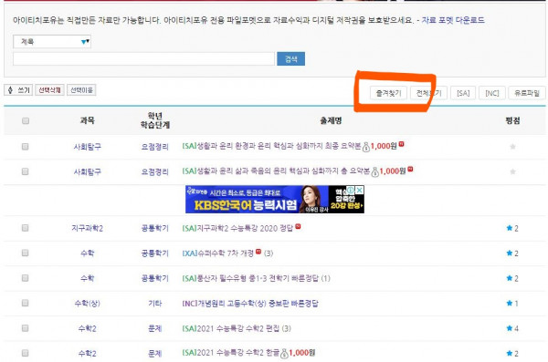Screen dimensions: 548x362
Task: Click the 선택이동 button
Action: coord(81,90)
